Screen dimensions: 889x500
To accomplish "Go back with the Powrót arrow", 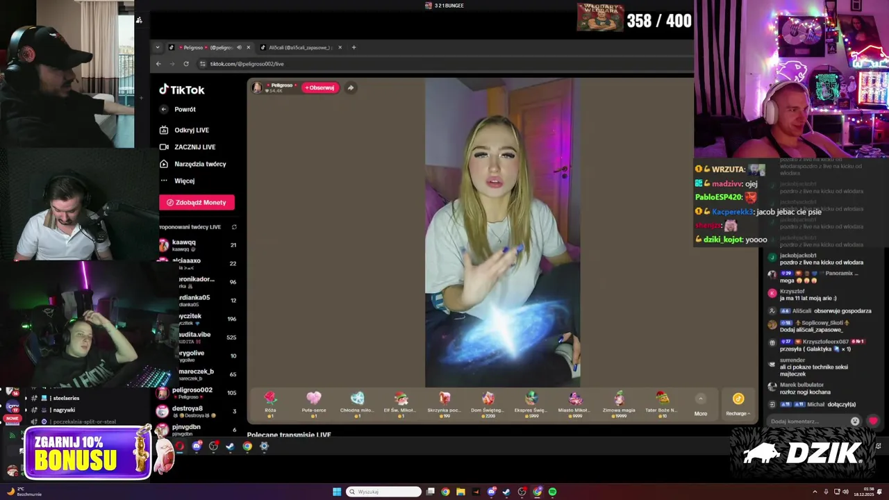I will [164, 109].
